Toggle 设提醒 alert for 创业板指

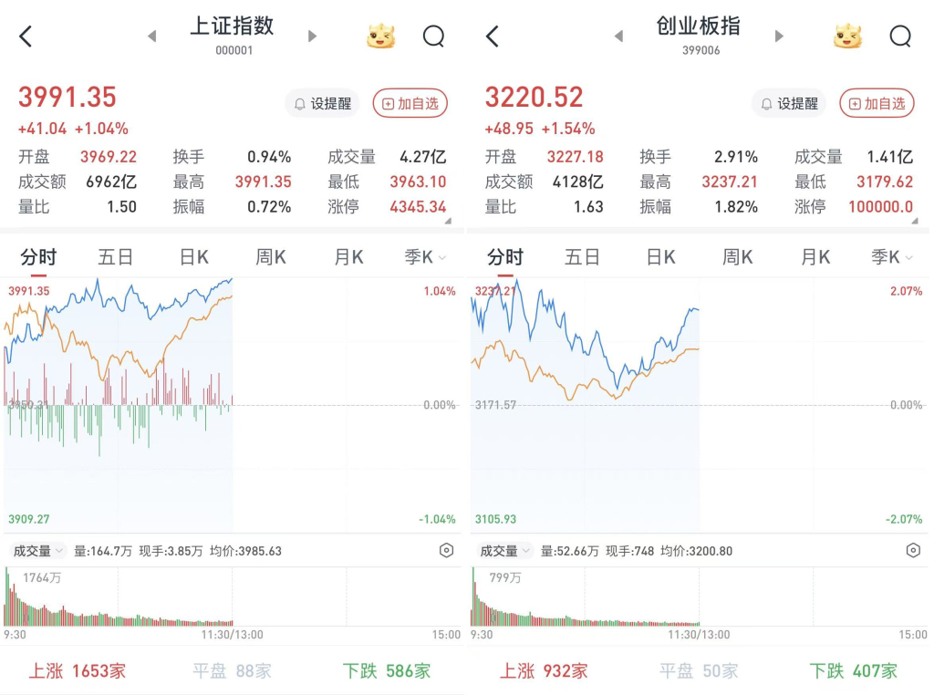(x=790, y=104)
